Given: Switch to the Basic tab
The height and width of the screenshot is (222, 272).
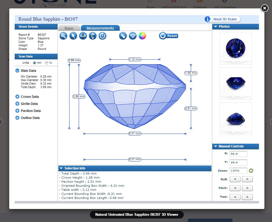Looking at the screenshot, I should pos(69,28).
